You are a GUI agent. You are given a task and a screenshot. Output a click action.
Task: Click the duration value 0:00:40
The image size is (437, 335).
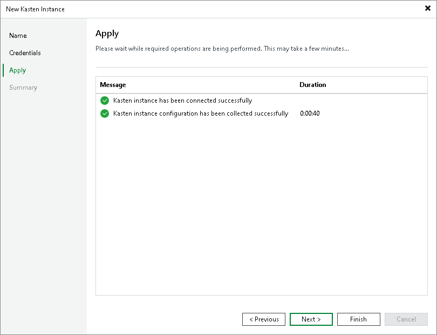pos(310,113)
